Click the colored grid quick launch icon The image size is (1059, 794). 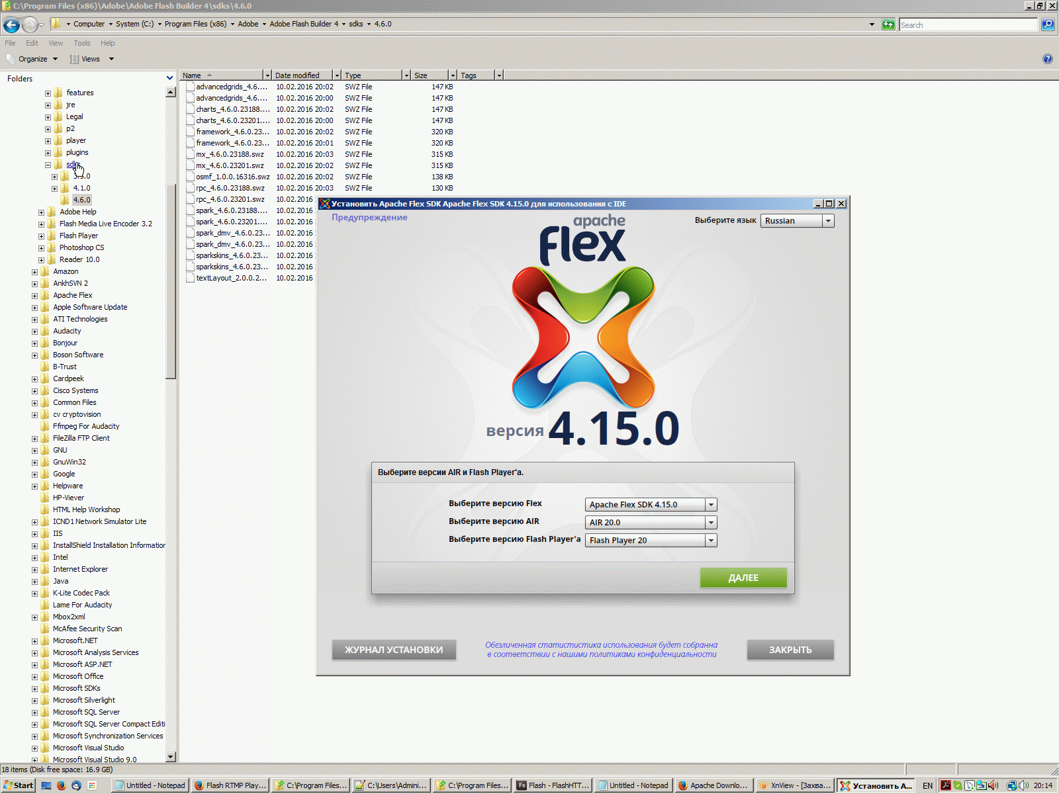coord(92,785)
